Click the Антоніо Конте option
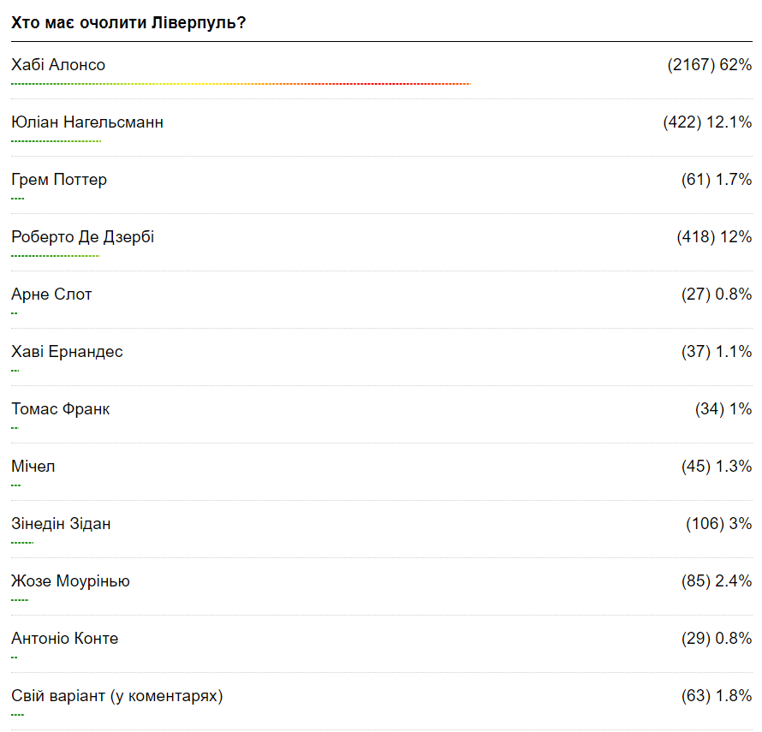Viewport: 762px width, 732px height. [65, 639]
